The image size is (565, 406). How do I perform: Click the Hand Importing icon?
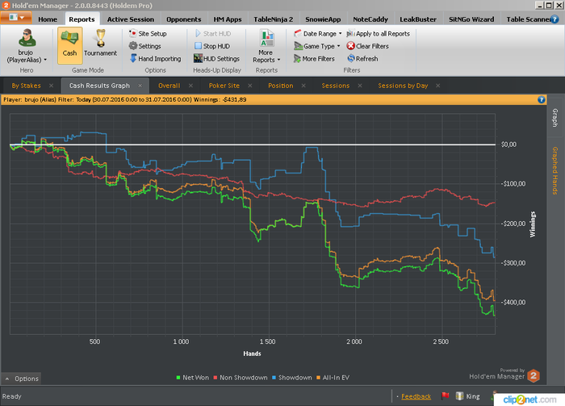click(133, 59)
